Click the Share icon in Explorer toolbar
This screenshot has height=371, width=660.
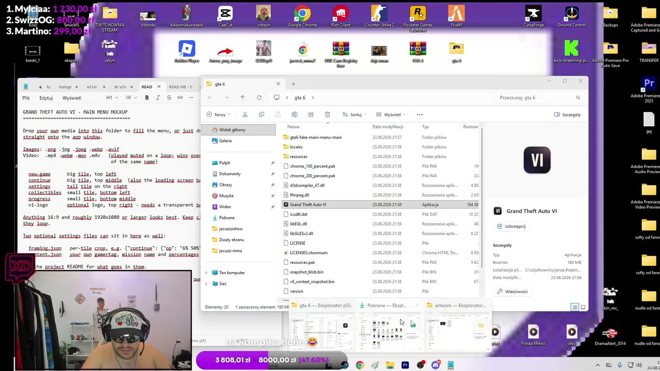(x=311, y=114)
